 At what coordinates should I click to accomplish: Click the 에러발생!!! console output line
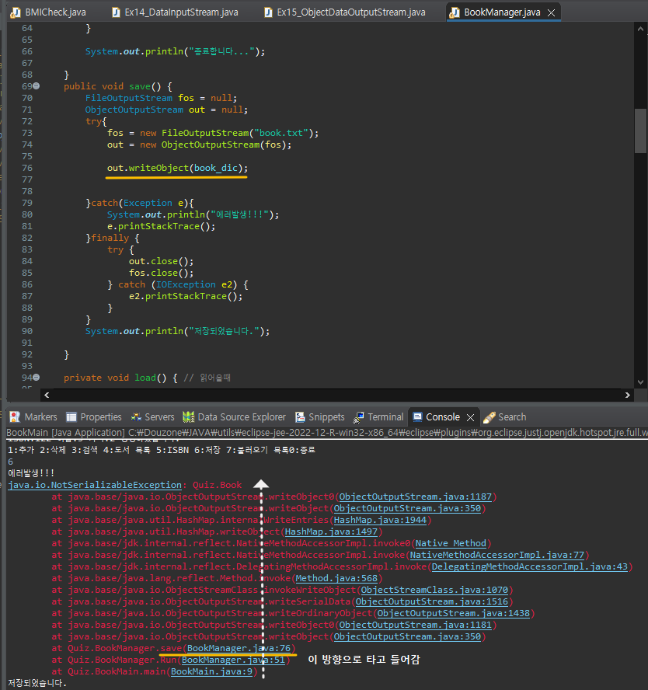tap(31, 473)
